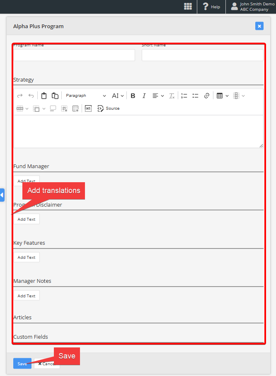Screen dimensions: 276x376
Task: Click into the Program Name field
Action: pos(74,55)
